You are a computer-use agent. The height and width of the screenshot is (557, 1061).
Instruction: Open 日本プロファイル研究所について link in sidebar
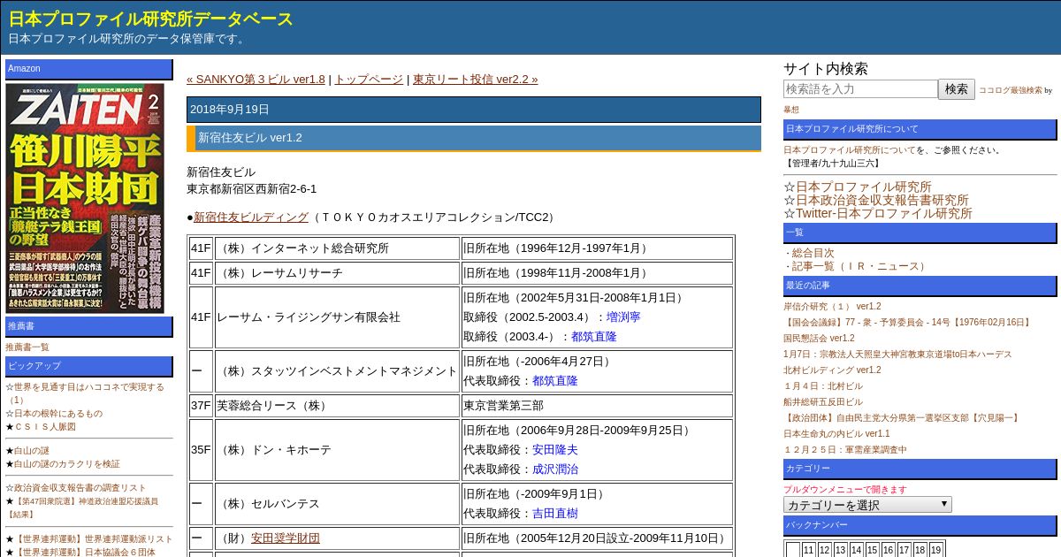tap(850, 149)
